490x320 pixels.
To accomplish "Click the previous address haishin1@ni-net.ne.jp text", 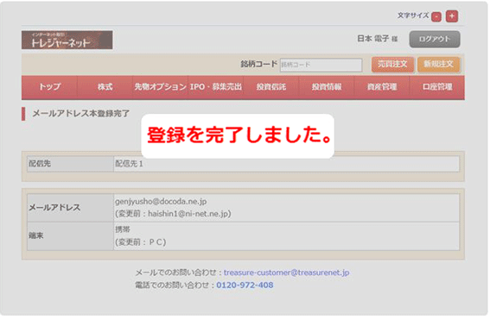I will (x=188, y=214).
